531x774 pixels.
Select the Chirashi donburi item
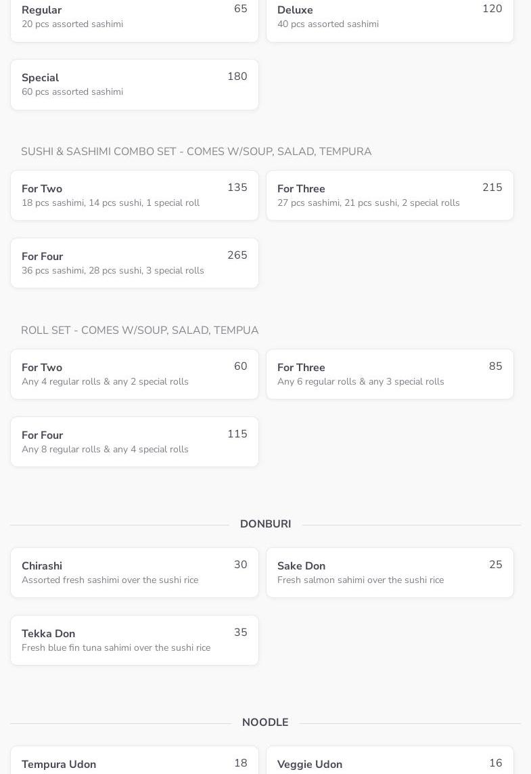134,573
